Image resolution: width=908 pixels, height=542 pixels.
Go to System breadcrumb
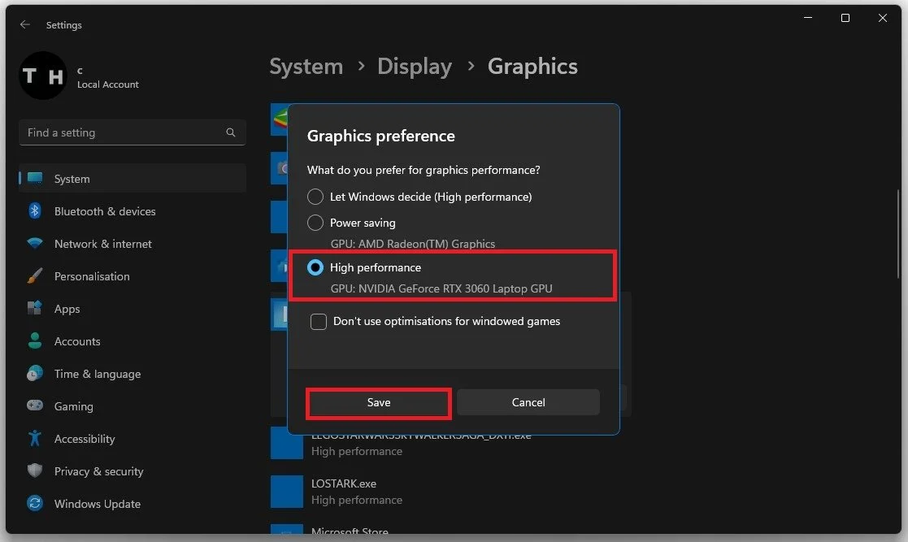coord(306,67)
